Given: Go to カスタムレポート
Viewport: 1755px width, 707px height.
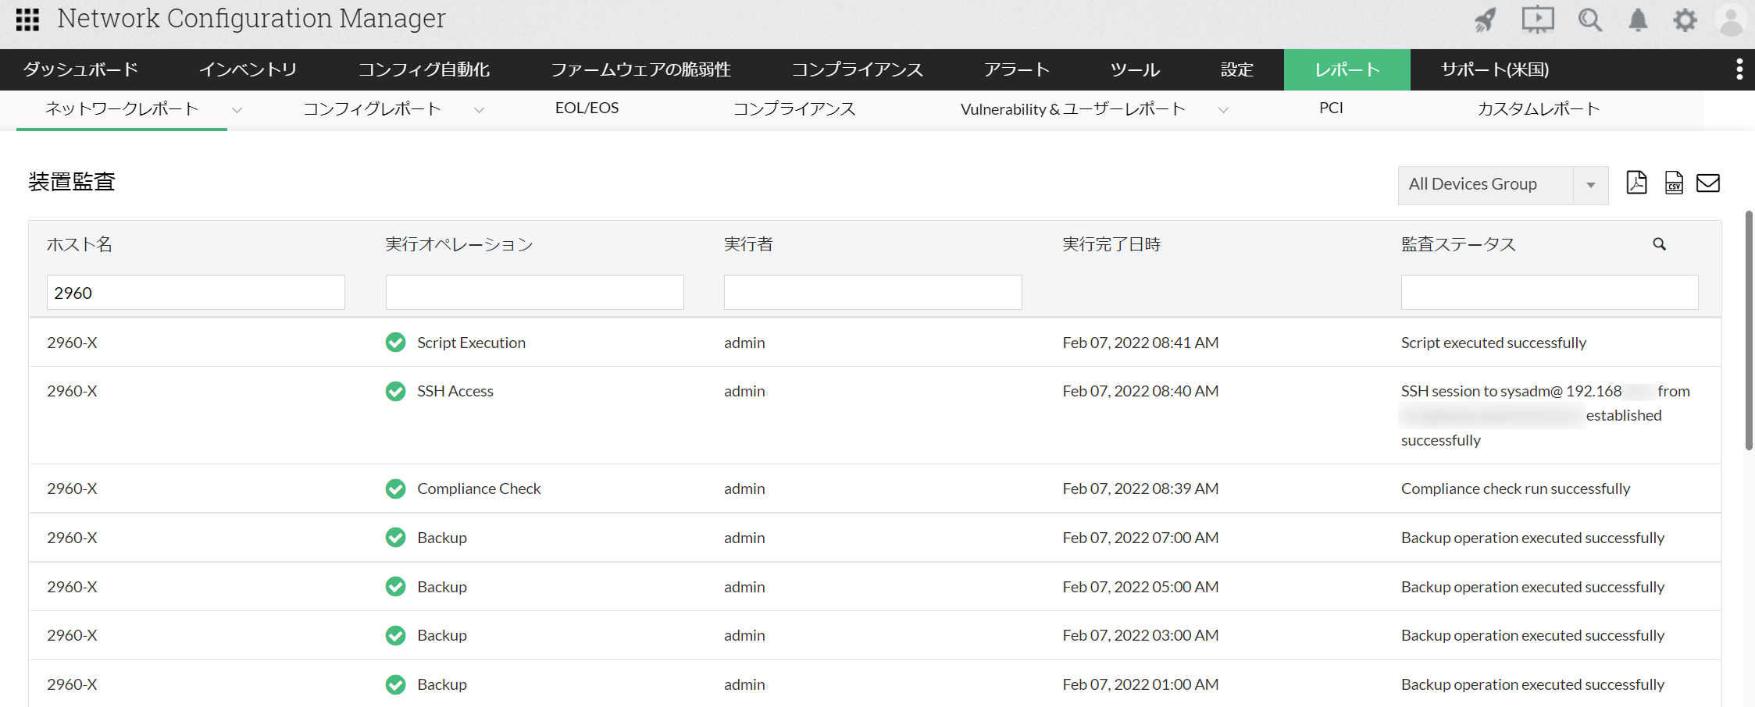Looking at the screenshot, I should (x=1538, y=108).
